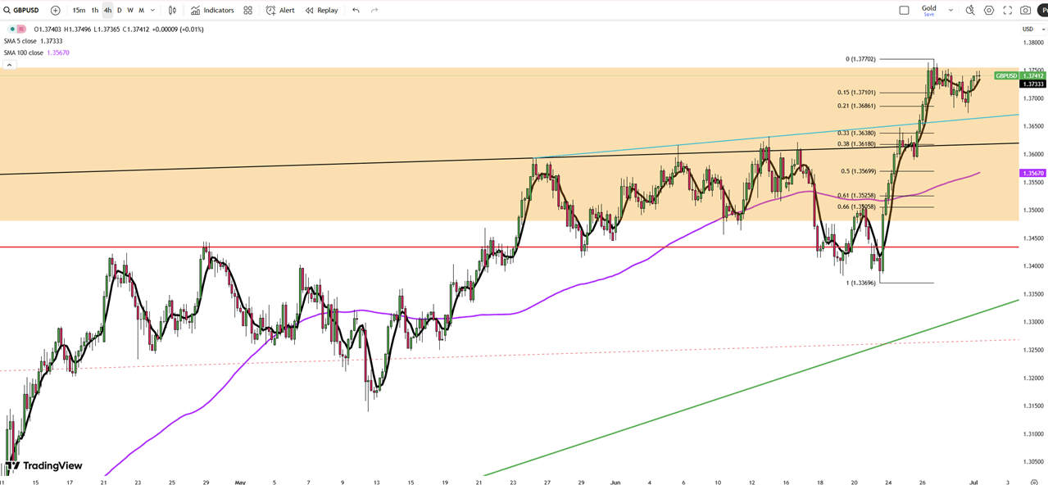Open the Indicators dialog
This screenshot has width=1048, height=485.
(x=212, y=11)
